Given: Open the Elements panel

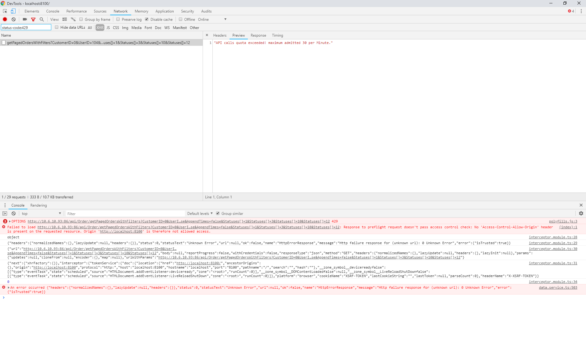Looking at the screenshot, I should tap(32, 11).
